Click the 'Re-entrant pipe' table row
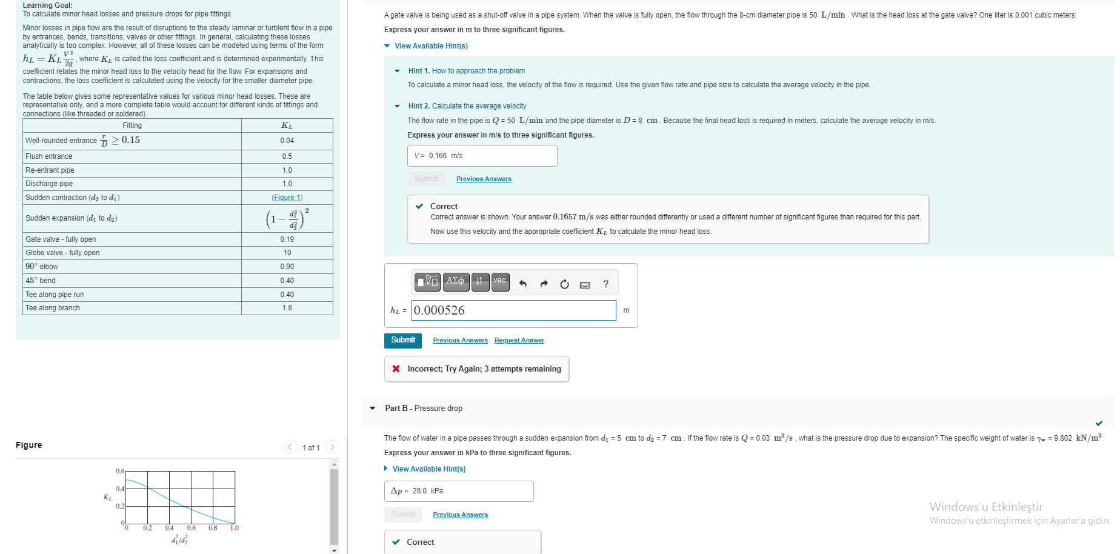1120x554 pixels. coord(178,170)
